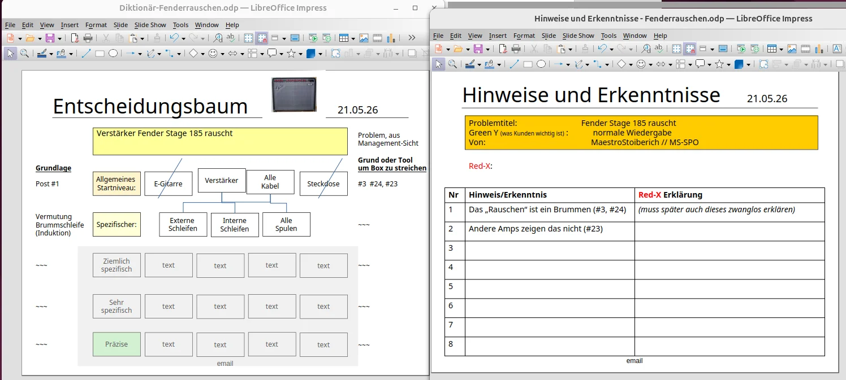Click the "Allgemeines Startniveau:" box
This screenshot has width=846, height=380.
point(116,184)
